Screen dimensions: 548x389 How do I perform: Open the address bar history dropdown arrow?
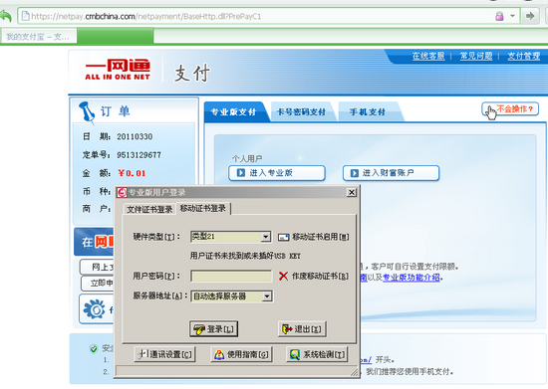tap(512, 16)
